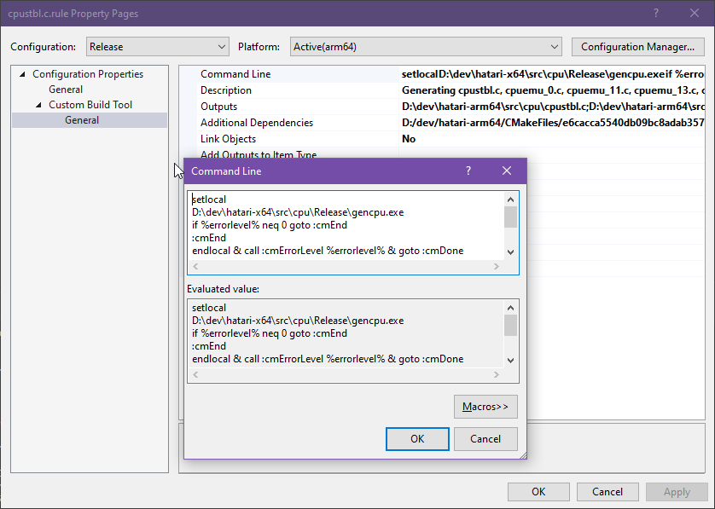The width and height of the screenshot is (715, 509).
Task: Click help icon in Property Pages title bar
Action: tap(656, 14)
